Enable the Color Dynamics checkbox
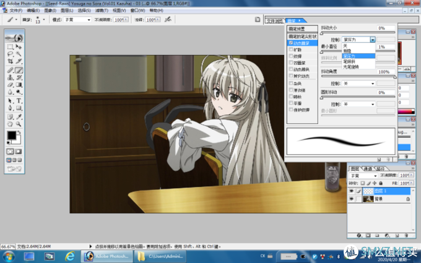 tap(291, 69)
